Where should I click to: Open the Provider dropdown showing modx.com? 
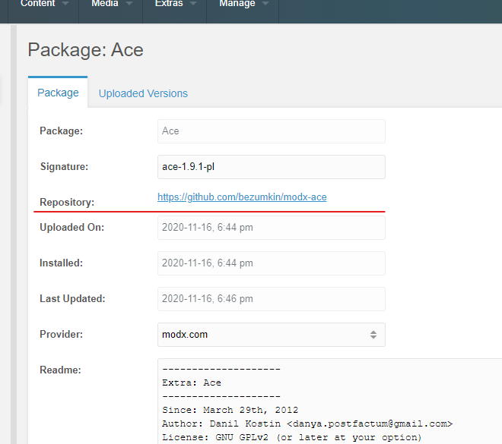(272, 335)
